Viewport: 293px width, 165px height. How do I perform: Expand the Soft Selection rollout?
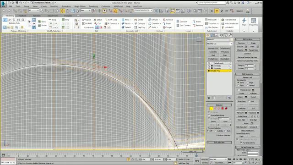(x=219, y=143)
